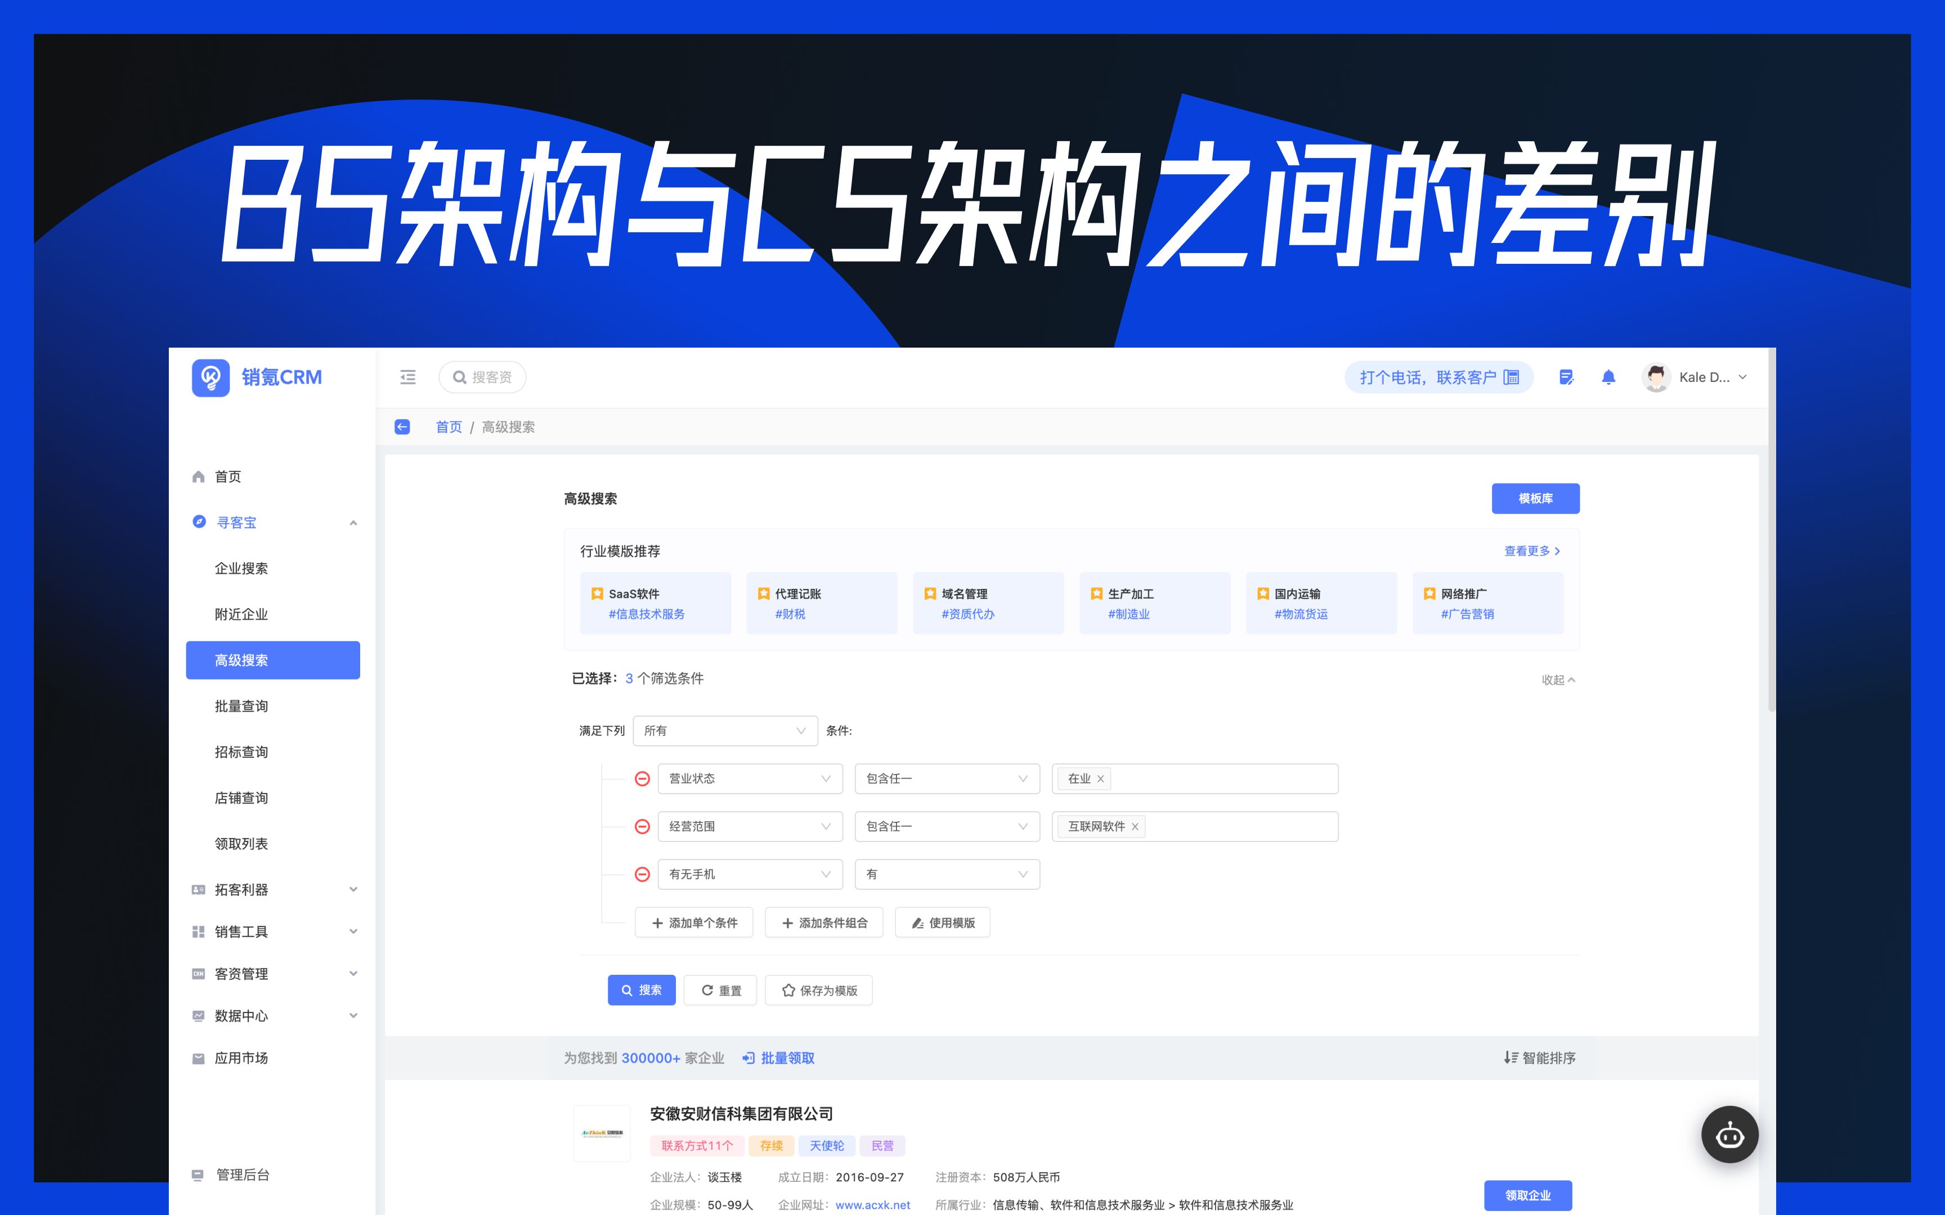Click the bookmark icon on SaaS软件 template

(x=597, y=594)
